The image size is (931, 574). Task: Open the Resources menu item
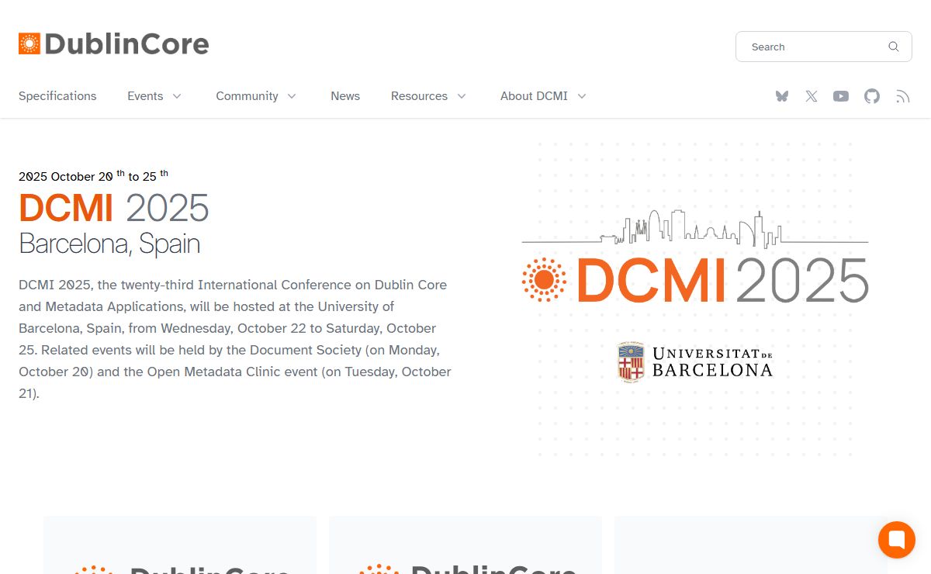tap(419, 96)
